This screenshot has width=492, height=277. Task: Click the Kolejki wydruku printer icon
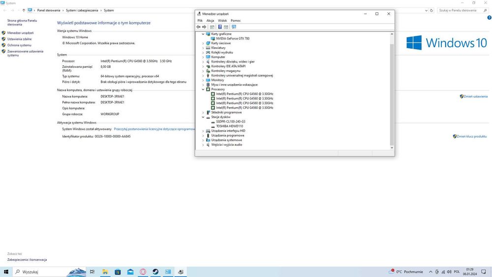(x=208, y=52)
